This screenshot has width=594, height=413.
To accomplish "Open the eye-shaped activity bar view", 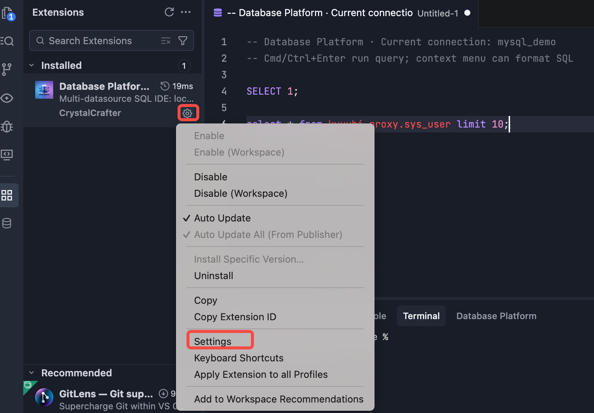I will [x=7, y=98].
